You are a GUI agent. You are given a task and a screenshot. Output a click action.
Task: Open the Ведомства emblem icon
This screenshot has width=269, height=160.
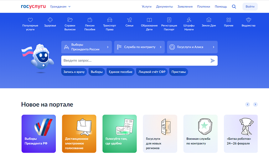pyautogui.click(x=248, y=20)
